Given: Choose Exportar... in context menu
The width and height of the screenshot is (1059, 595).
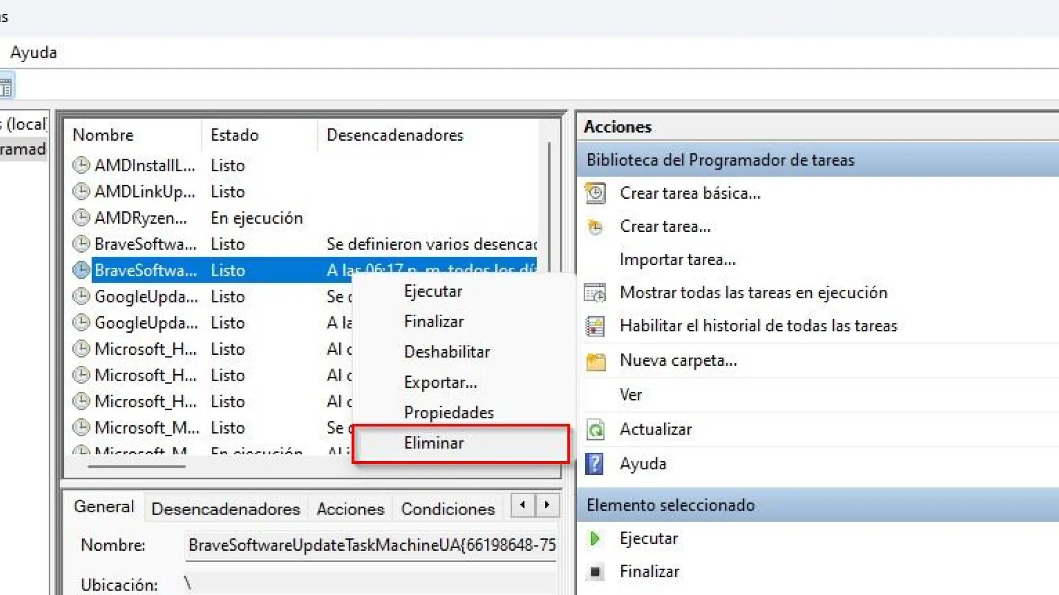Looking at the screenshot, I should pyautogui.click(x=440, y=382).
